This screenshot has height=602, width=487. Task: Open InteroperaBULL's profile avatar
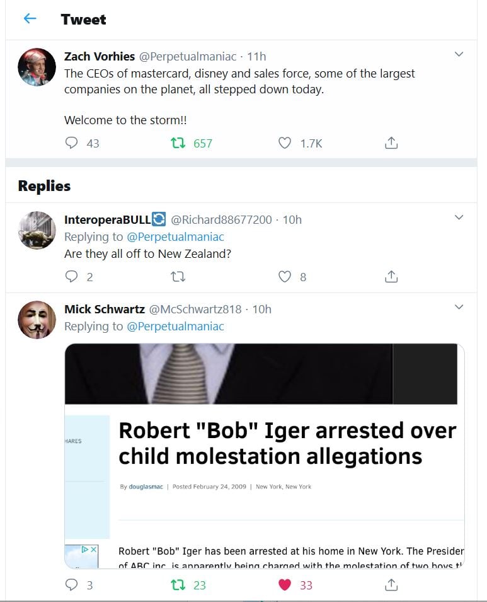pos(37,230)
